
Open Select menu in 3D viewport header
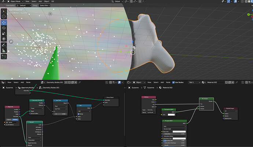point(34,1)
